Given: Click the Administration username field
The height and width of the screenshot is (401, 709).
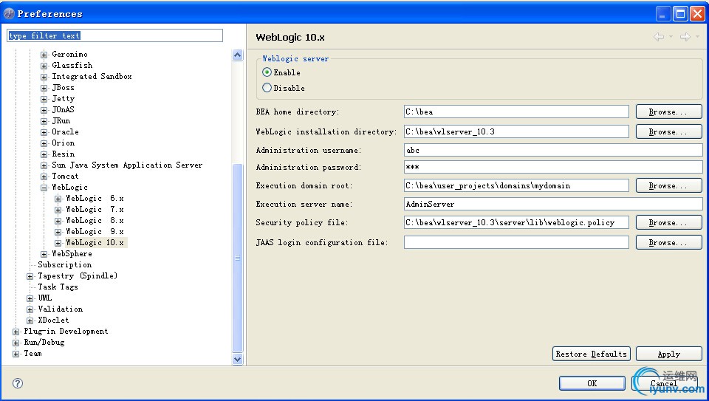Looking at the screenshot, I should (553, 150).
